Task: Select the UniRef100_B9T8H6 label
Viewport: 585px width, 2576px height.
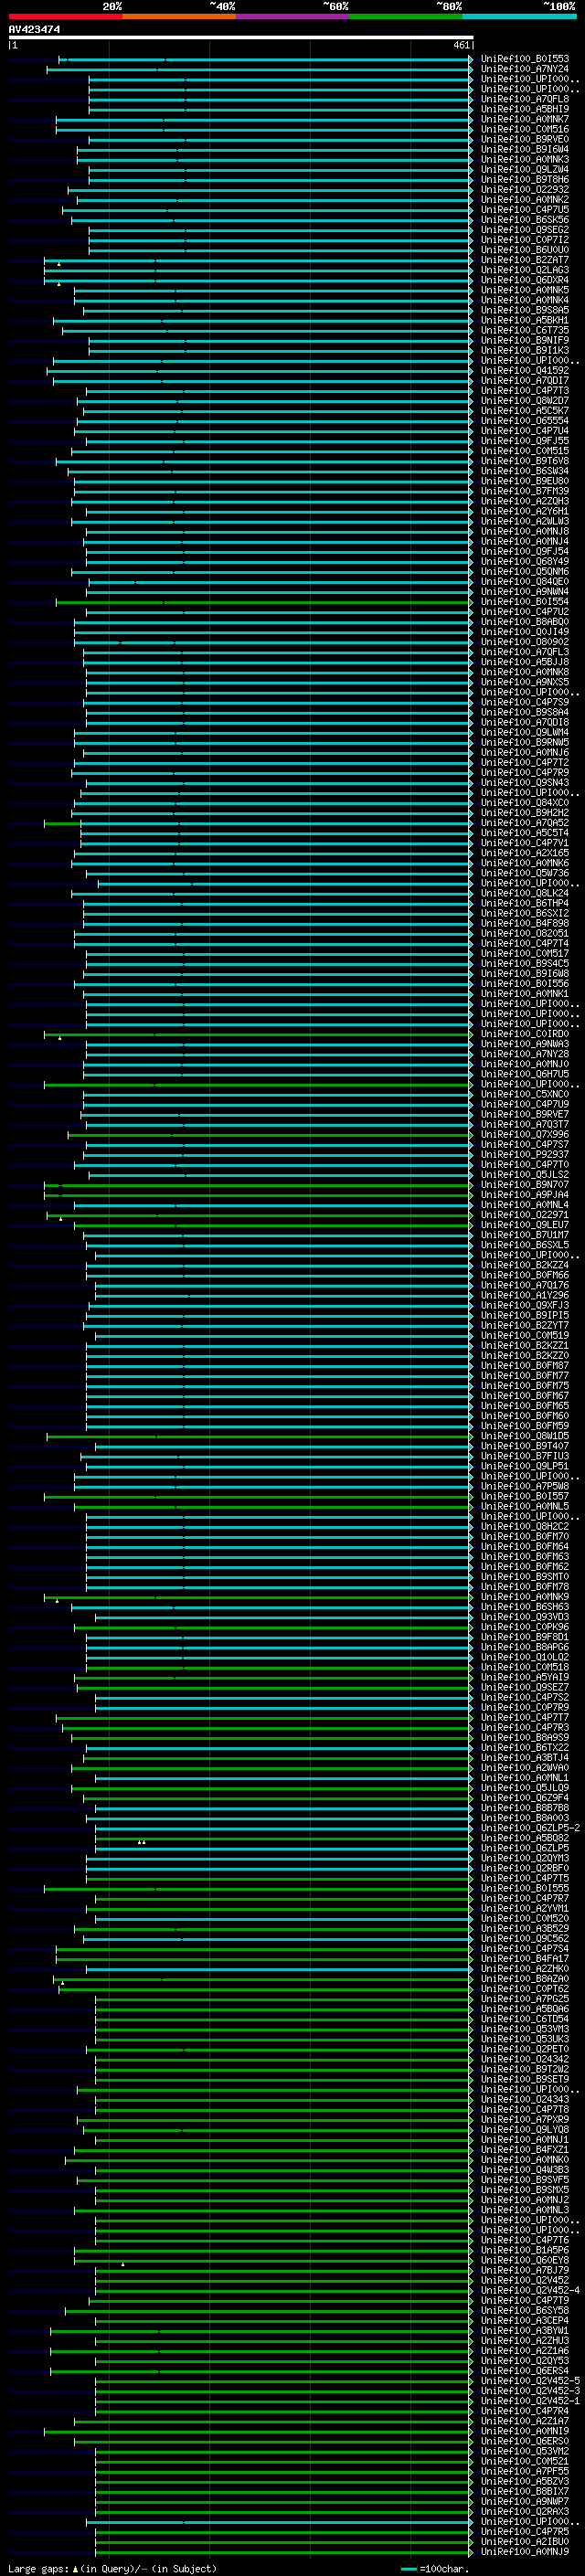Action: (x=525, y=179)
